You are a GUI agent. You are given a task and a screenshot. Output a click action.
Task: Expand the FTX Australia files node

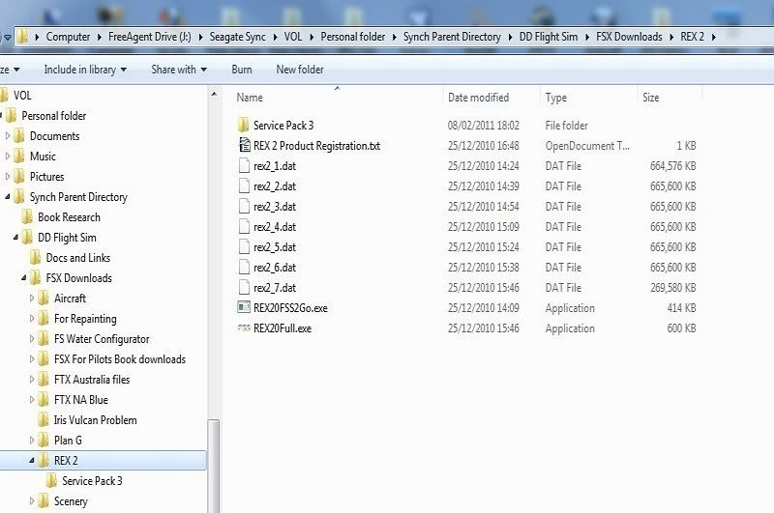click(32, 379)
